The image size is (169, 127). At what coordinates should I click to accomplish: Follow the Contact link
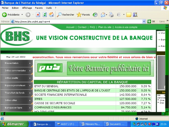pyautogui.click(x=82, y=27)
